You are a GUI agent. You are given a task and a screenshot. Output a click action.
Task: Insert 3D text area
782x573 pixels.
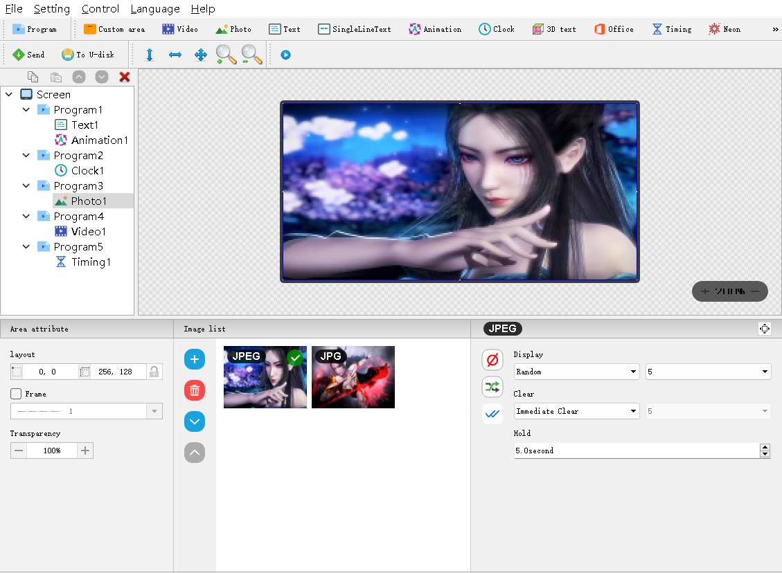[554, 29]
